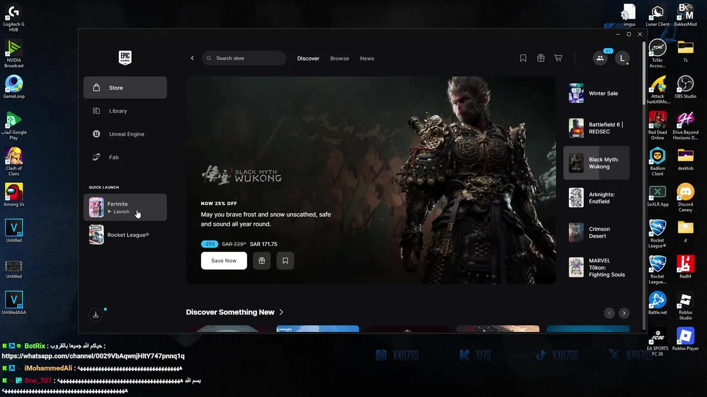Click the NOW 25% OFF label
The image size is (707, 397).
click(219, 203)
